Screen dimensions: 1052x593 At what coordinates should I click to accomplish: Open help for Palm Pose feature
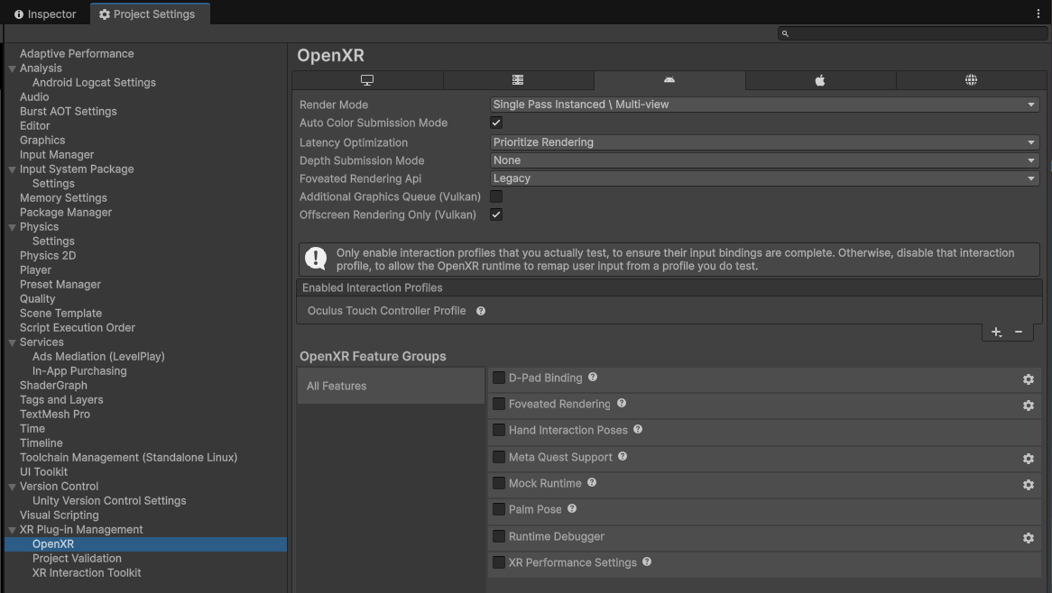tap(572, 508)
